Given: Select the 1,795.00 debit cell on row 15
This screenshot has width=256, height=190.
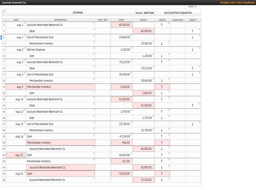Looking at the screenshot, I should [x=122, y=112].
